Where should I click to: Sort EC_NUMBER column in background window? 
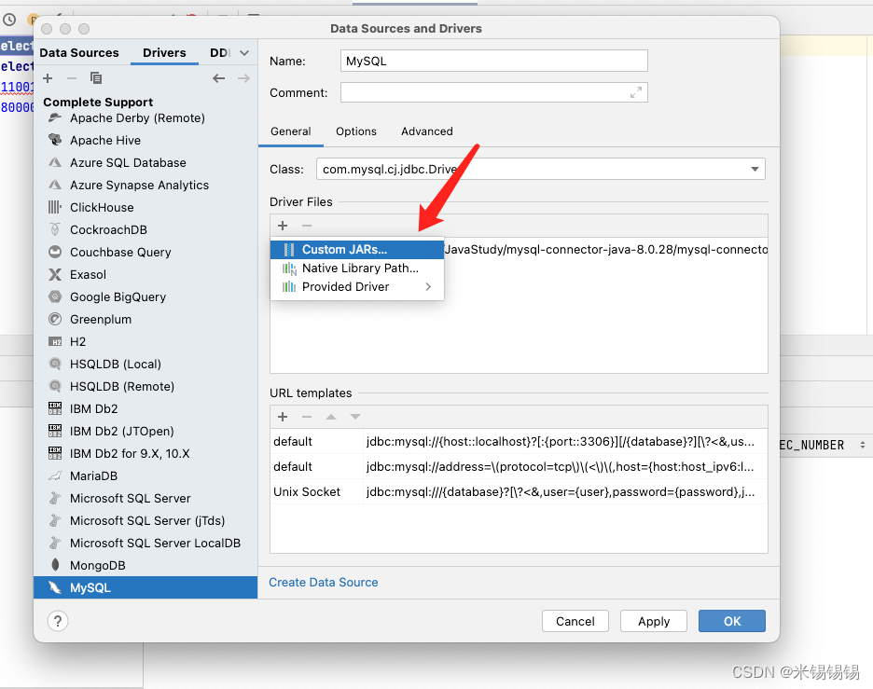coord(863,445)
